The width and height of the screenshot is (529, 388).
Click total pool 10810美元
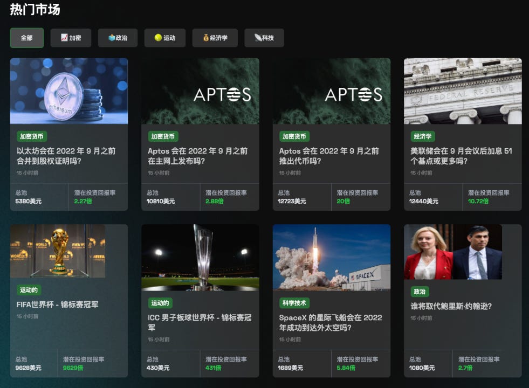161,201
